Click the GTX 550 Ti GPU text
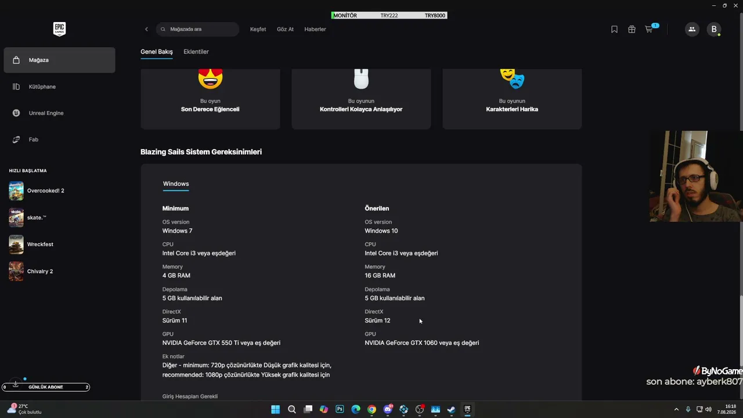743x418 pixels. coord(221,343)
